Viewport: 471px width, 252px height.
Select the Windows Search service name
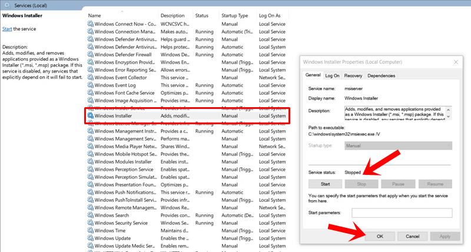(x=112, y=215)
